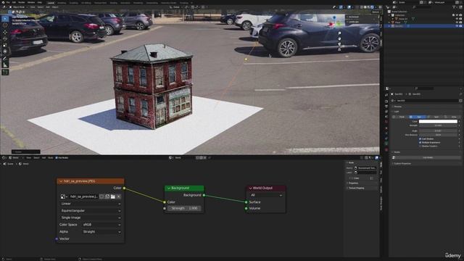Screen dimensions: 464x261
Task: Switch to wireframe viewport shading
Action: point(361,7)
